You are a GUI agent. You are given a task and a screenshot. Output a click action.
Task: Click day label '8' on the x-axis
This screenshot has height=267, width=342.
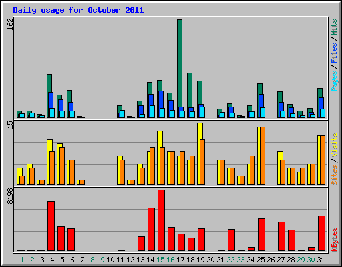point(92,260)
